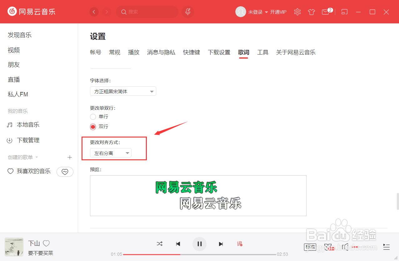Click the user avatar icon

(x=241, y=12)
